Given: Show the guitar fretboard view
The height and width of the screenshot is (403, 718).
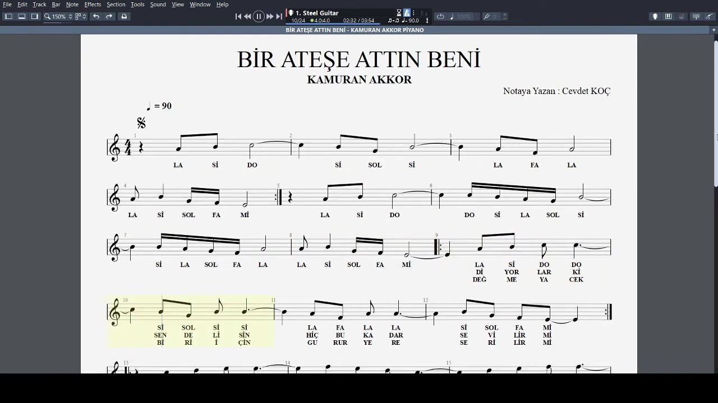Looking at the screenshot, I should tap(655, 16).
